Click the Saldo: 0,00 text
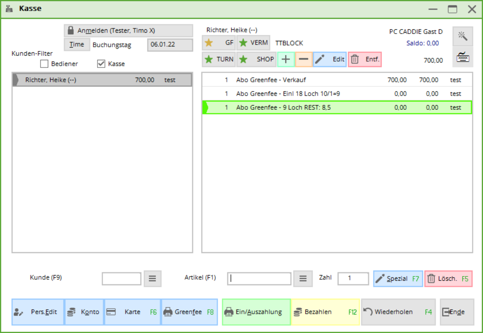Screen dimensions: 483x333 coord(422,43)
